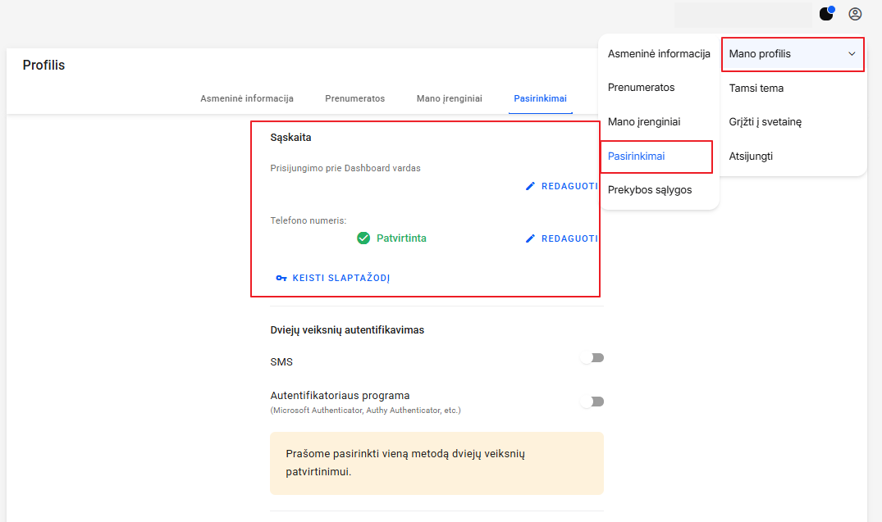Switch to Prenumeratos tab
The height and width of the screenshot is (522, 882).
[x=355, y=98]
